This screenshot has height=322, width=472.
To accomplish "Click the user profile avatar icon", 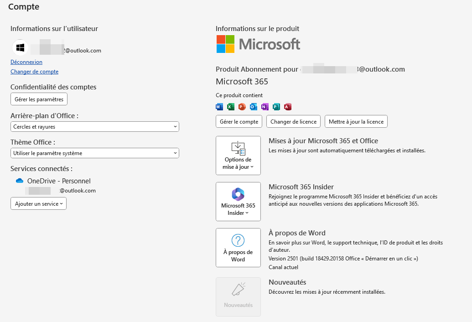I will pos(20,47).
